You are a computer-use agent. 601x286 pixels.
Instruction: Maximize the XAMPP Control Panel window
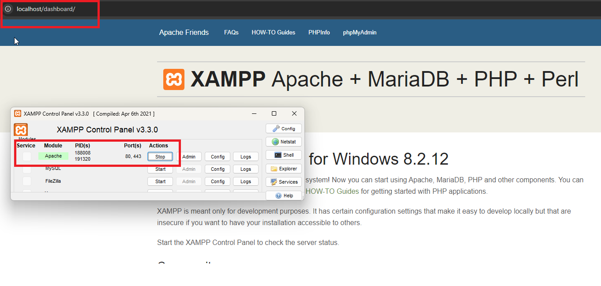[x=274, y=113]
